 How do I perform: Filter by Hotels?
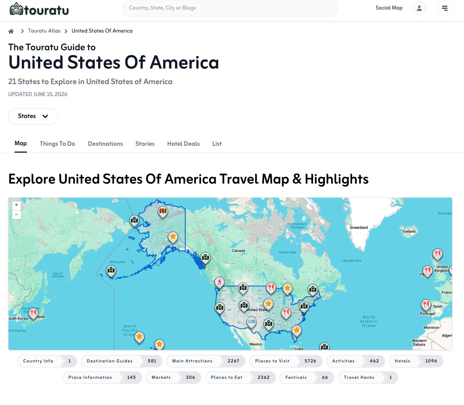[x=416, y=361]
